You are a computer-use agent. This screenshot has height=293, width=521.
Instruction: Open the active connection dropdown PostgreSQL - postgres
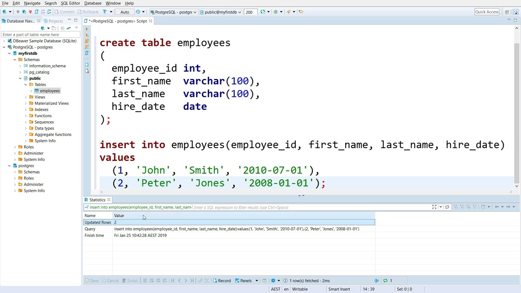tap(173, 12)
